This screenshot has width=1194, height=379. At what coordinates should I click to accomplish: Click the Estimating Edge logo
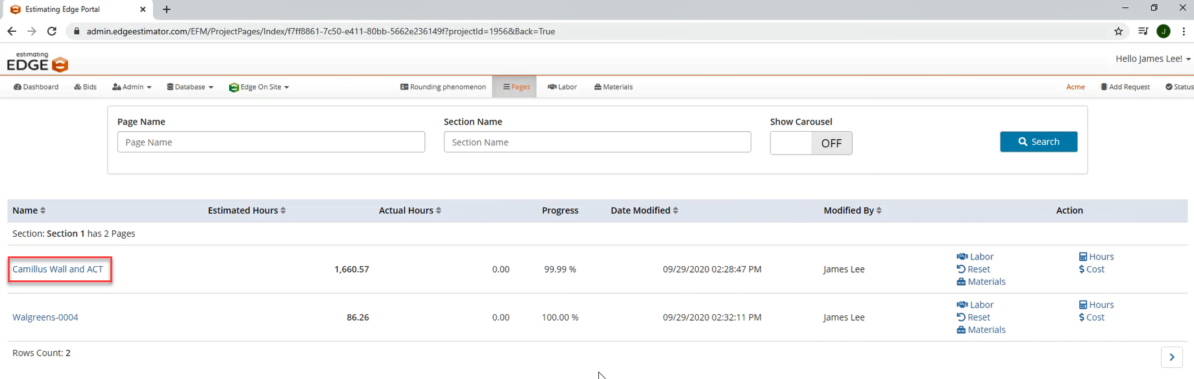37,62
